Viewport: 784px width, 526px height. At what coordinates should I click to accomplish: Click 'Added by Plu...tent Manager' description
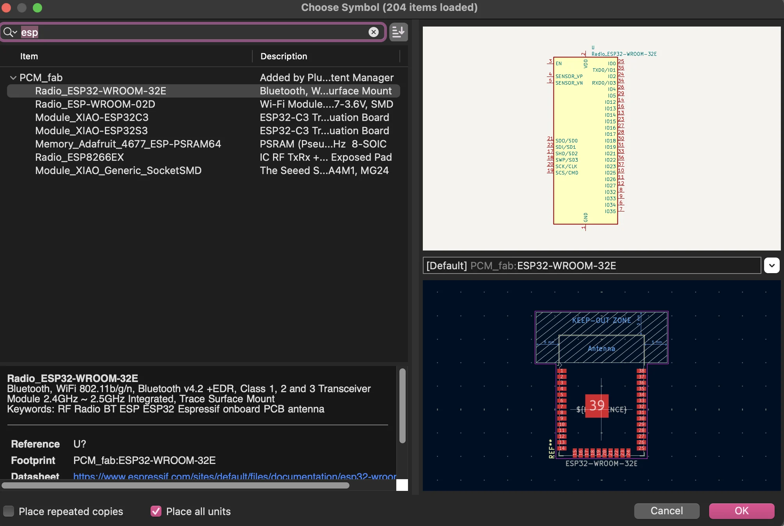click(327, 78)
